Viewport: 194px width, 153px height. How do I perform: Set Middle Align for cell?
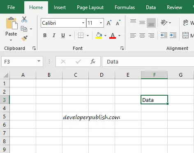coord(142,23)
